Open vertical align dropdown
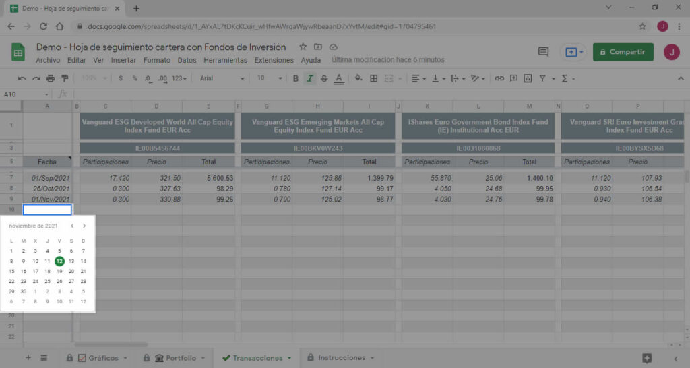This screenshot has width=690, height=368. (x=438, y=78)
